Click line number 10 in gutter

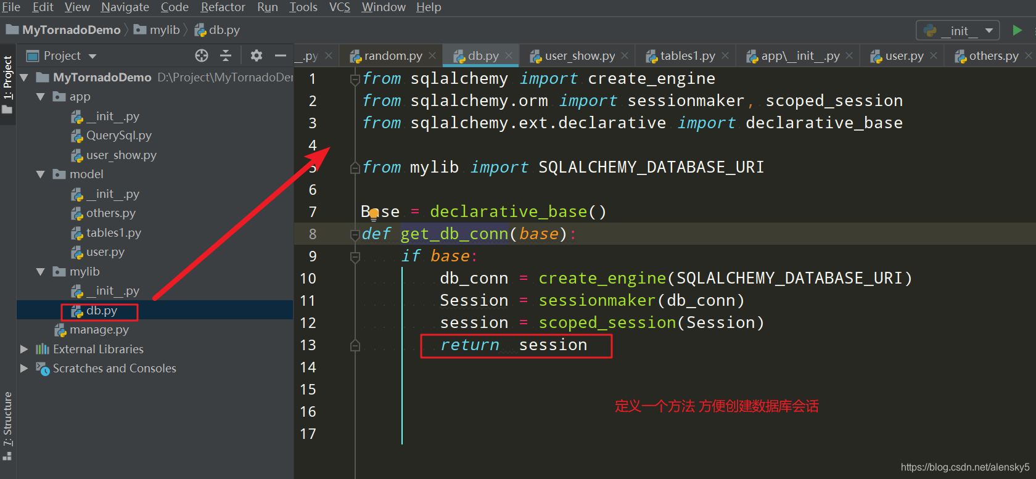pyautogui.click(x=308, y=279)
